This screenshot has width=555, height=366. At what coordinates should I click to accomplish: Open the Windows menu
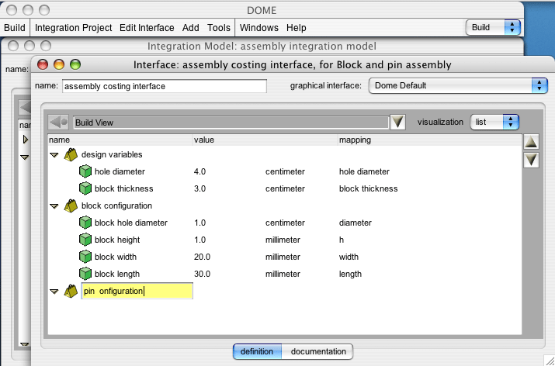coord(259,28)
